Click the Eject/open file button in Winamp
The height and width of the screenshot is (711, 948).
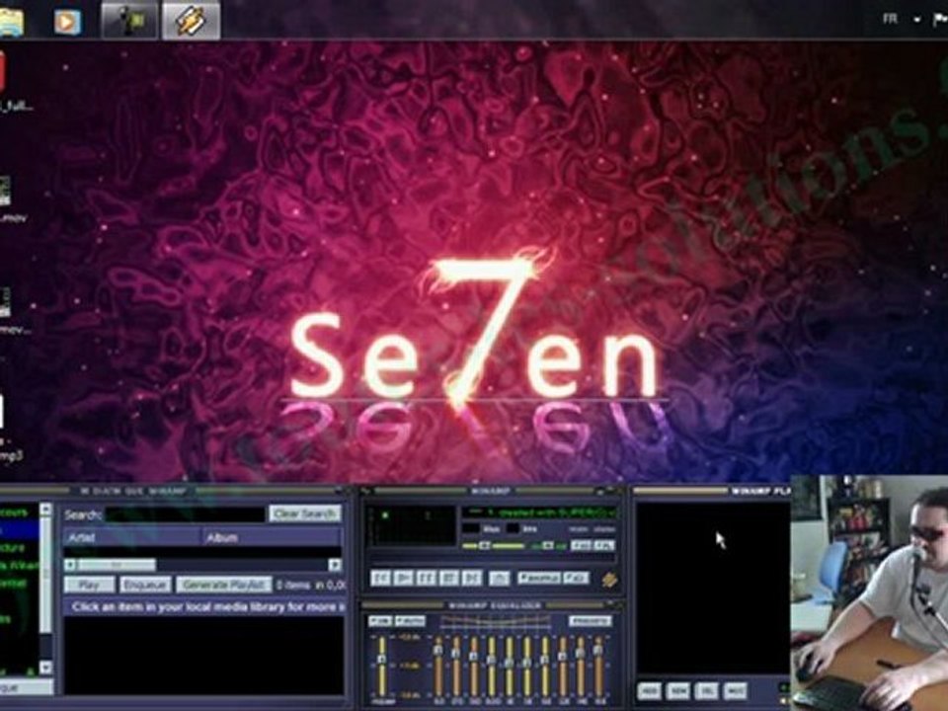coord(499,578)
